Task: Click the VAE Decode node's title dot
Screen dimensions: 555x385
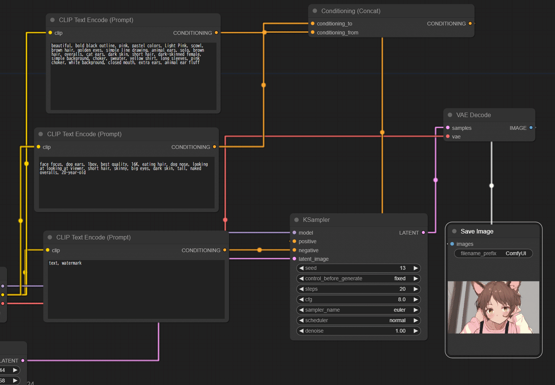Action: (x=450, y=115)
